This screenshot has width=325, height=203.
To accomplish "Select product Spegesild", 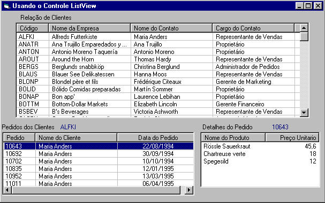I will tap(216, 161).
